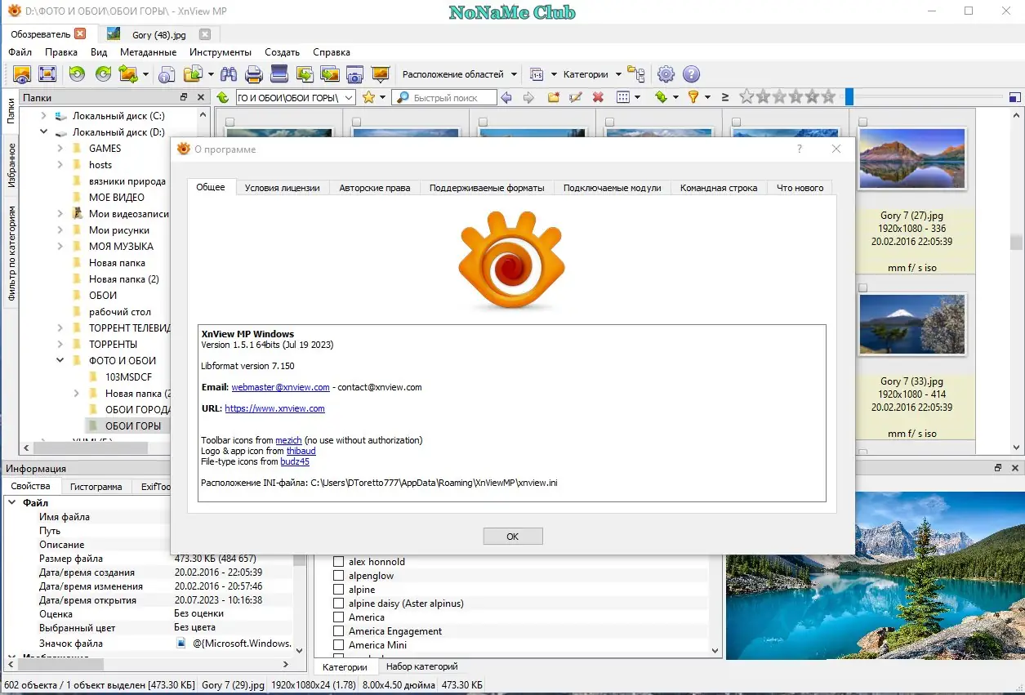Select the Gory 7 (33).jpg thumbnail
The height and width of the screenshot is (695, 1025).
click(912, 324)
